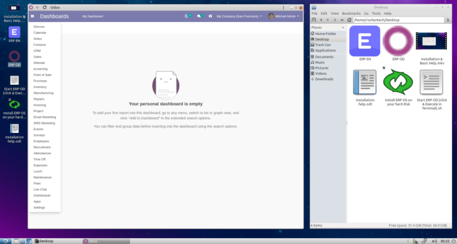Open the Places side pane dropdown

click(343, 28)
